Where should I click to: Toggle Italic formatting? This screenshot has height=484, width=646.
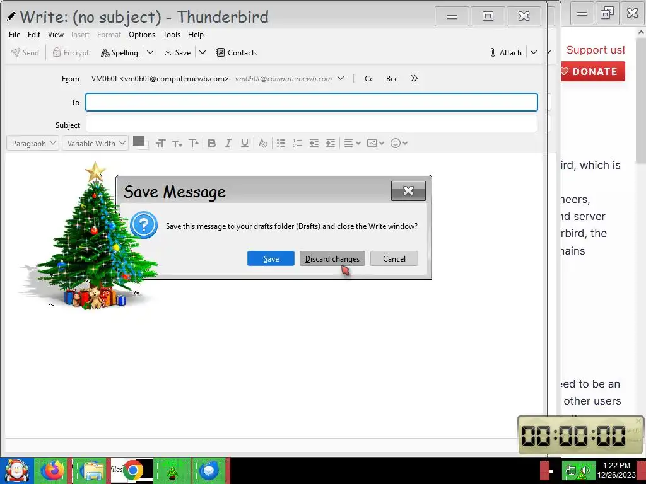228,143
